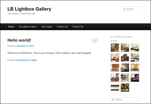Open the Uncategorized category link
This screenshot has width=151, height=104.
22,60
